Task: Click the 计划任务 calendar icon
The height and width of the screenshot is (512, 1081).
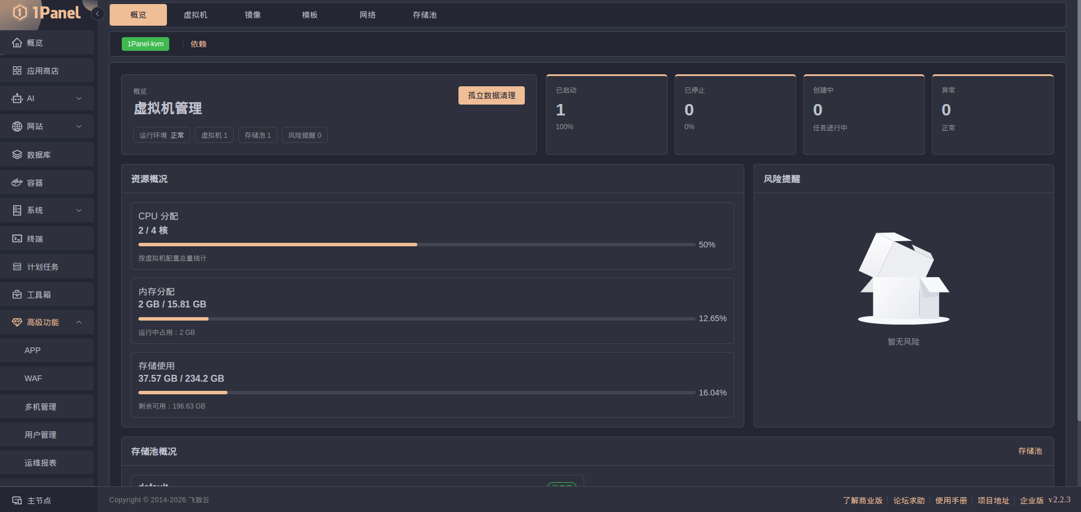Action: 17,267
